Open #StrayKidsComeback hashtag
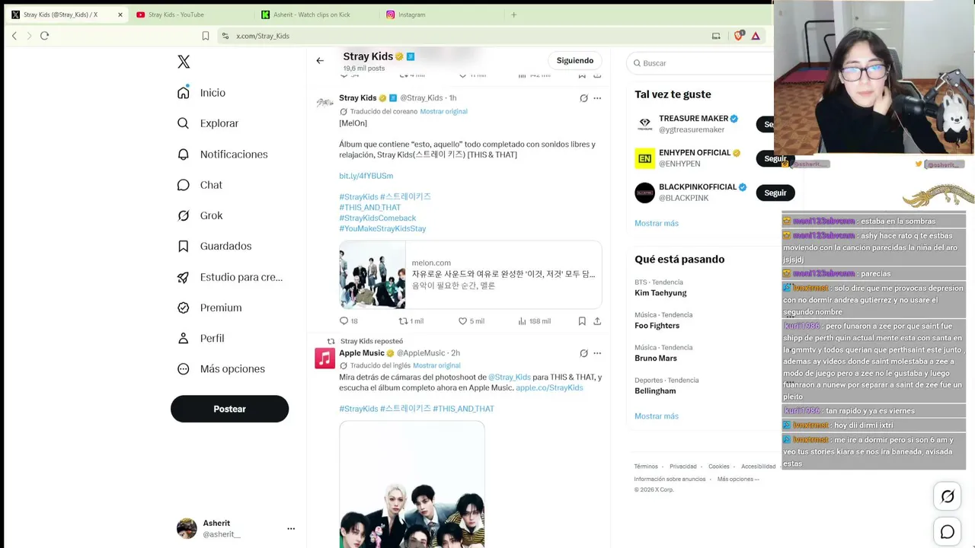 378,218
